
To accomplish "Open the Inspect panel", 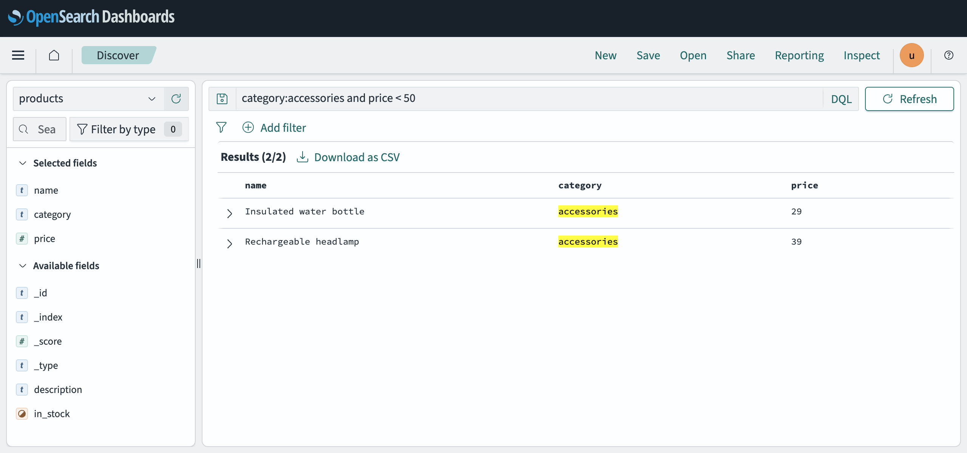I will coord(862,55).
